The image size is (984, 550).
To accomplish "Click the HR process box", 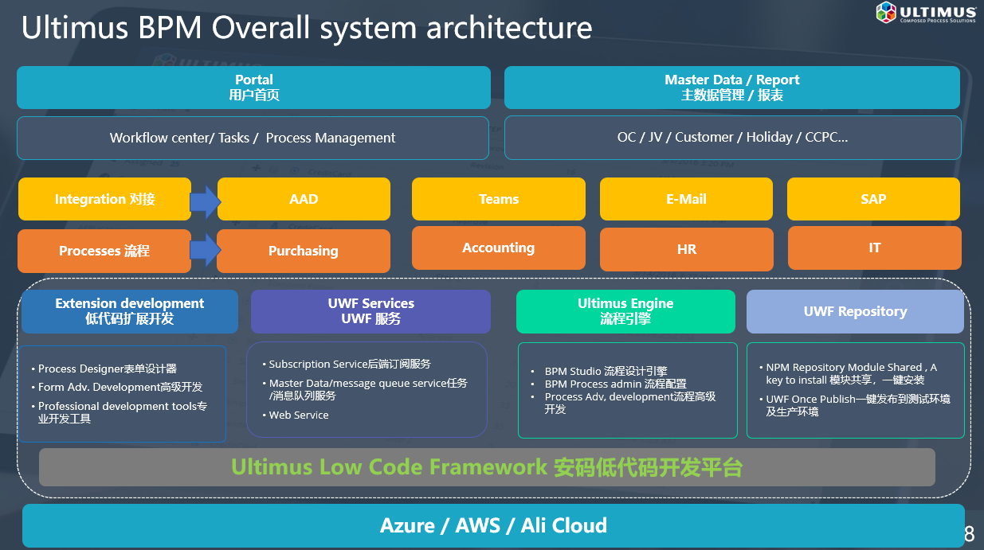I will (x=686, y=249).
